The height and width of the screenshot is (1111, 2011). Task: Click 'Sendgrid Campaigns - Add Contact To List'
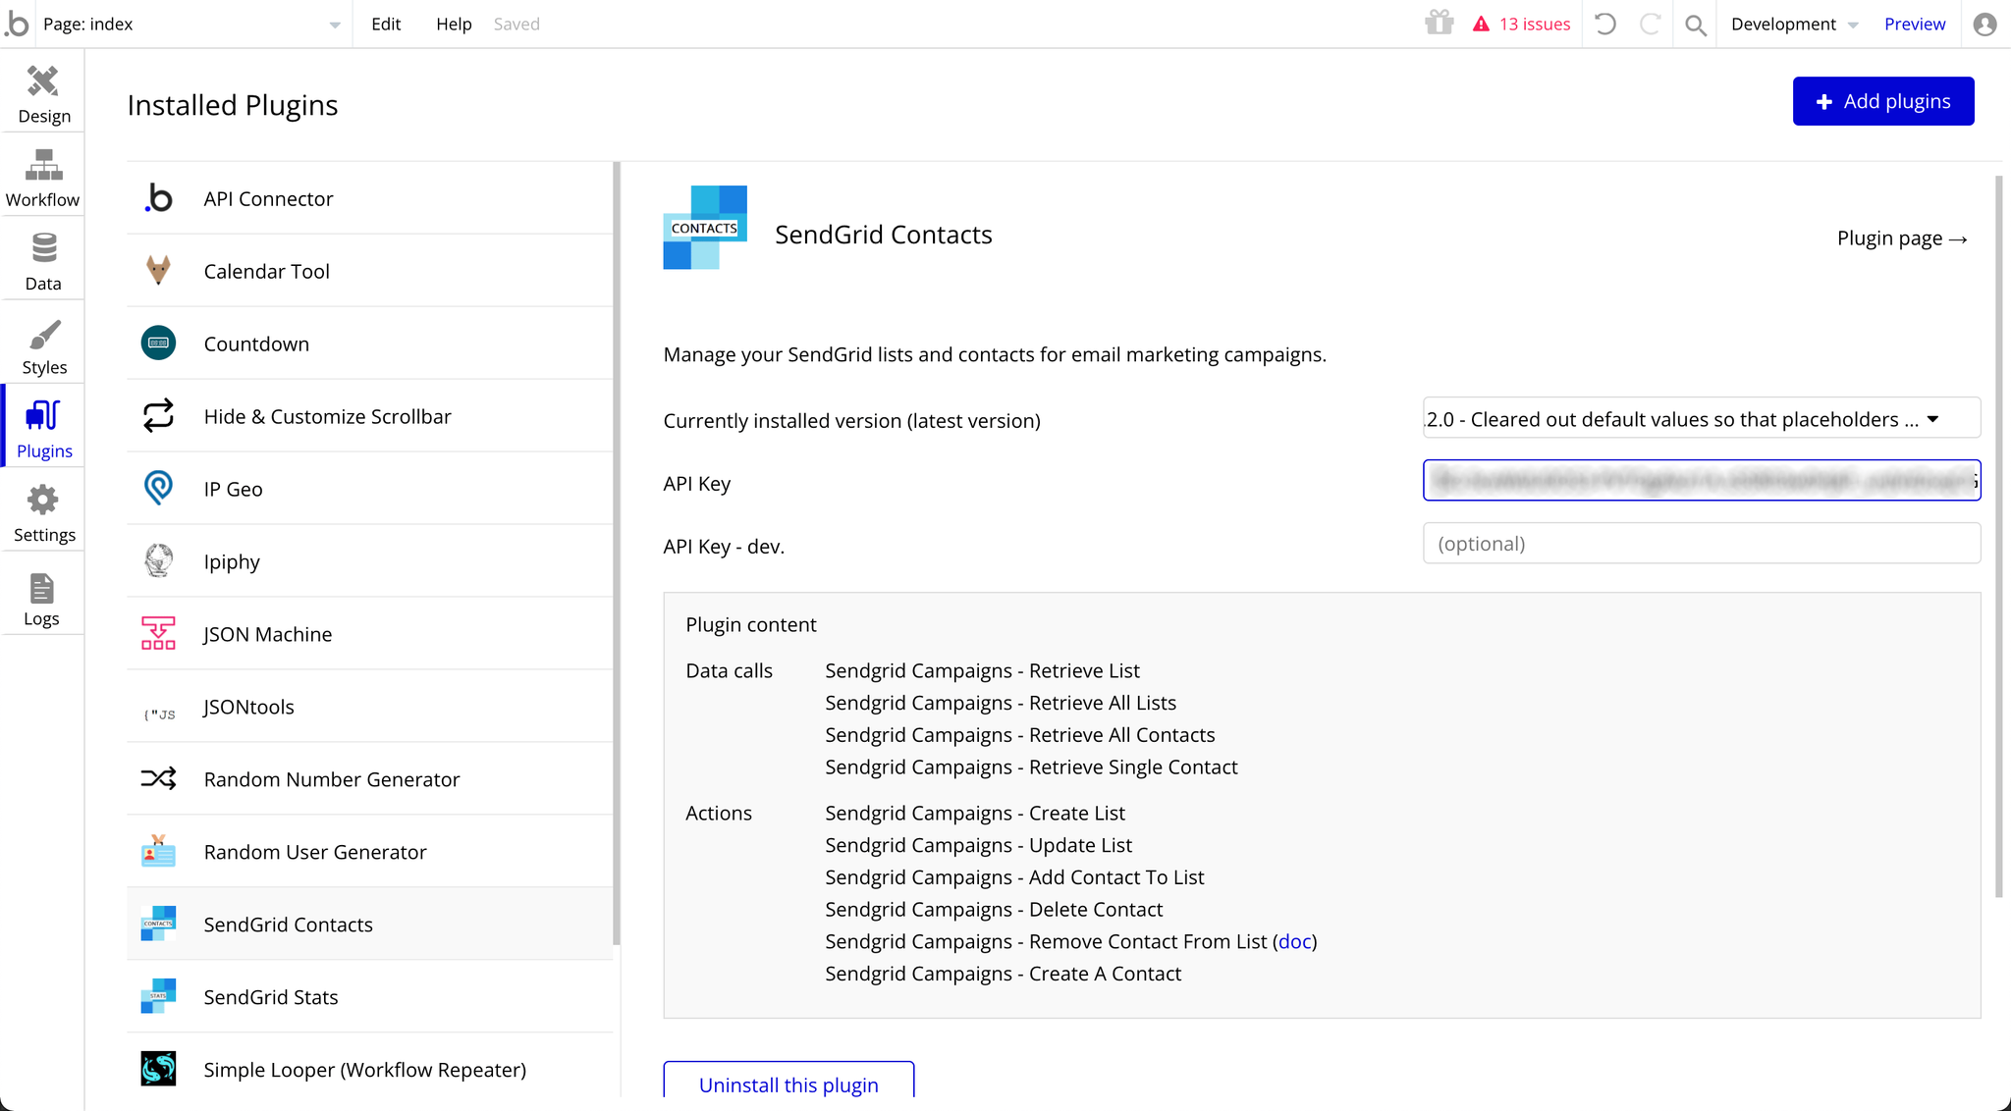click(1014, 877)
